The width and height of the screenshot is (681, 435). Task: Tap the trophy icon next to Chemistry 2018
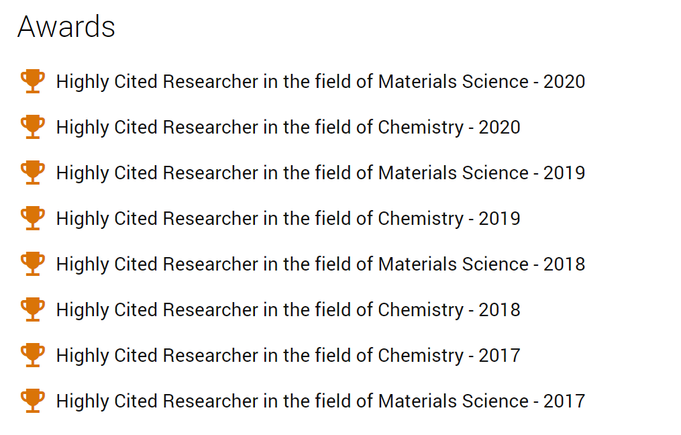[x=33, y=309]
